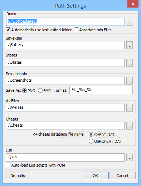Viewport: 141px width, 186px height.
Task: Click the SaveRam path field
Action: [65, 45]
